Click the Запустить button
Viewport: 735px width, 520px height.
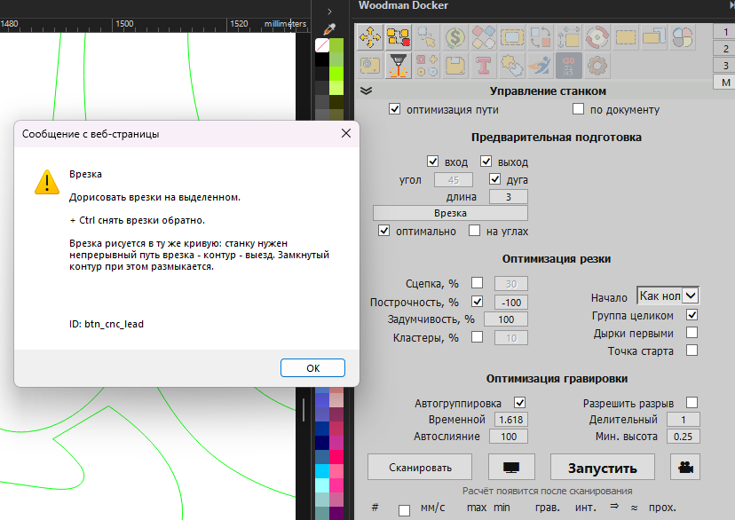603,467
